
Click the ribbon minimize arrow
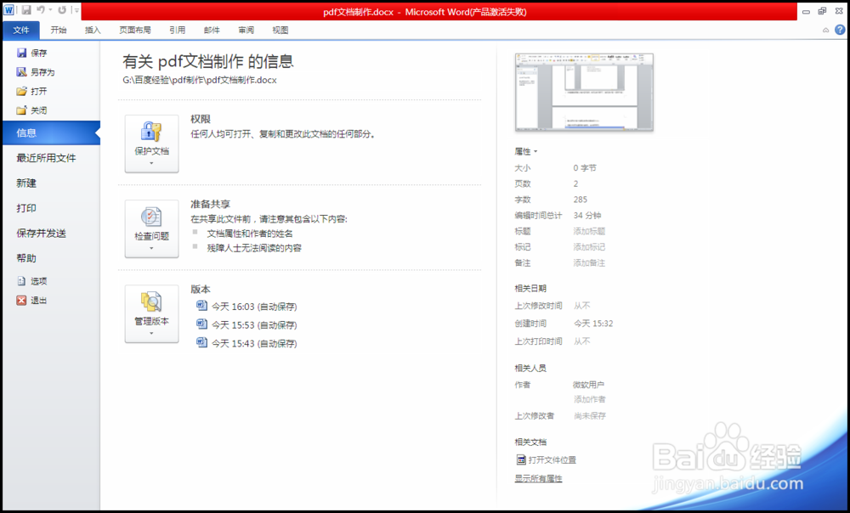click(825, 31)
